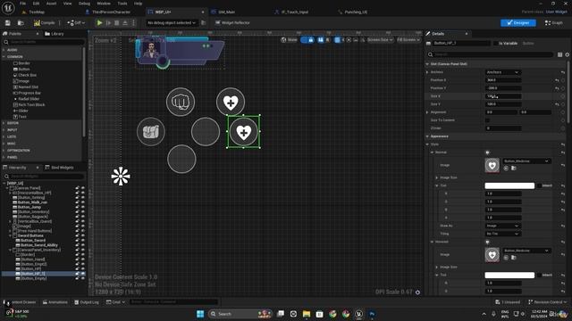Open the Diff dropdown

point(76,23)
